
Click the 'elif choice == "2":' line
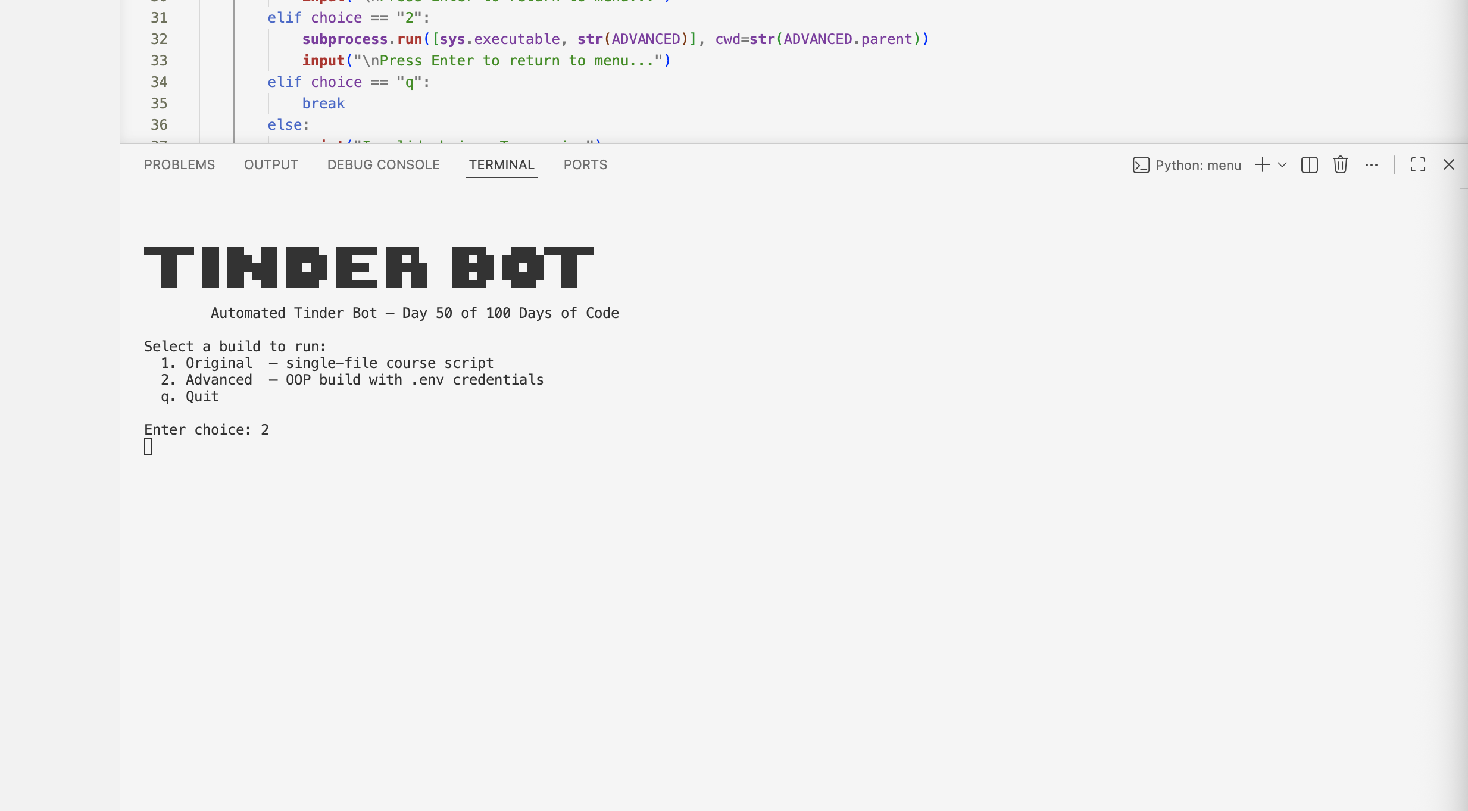coord(349,18)
